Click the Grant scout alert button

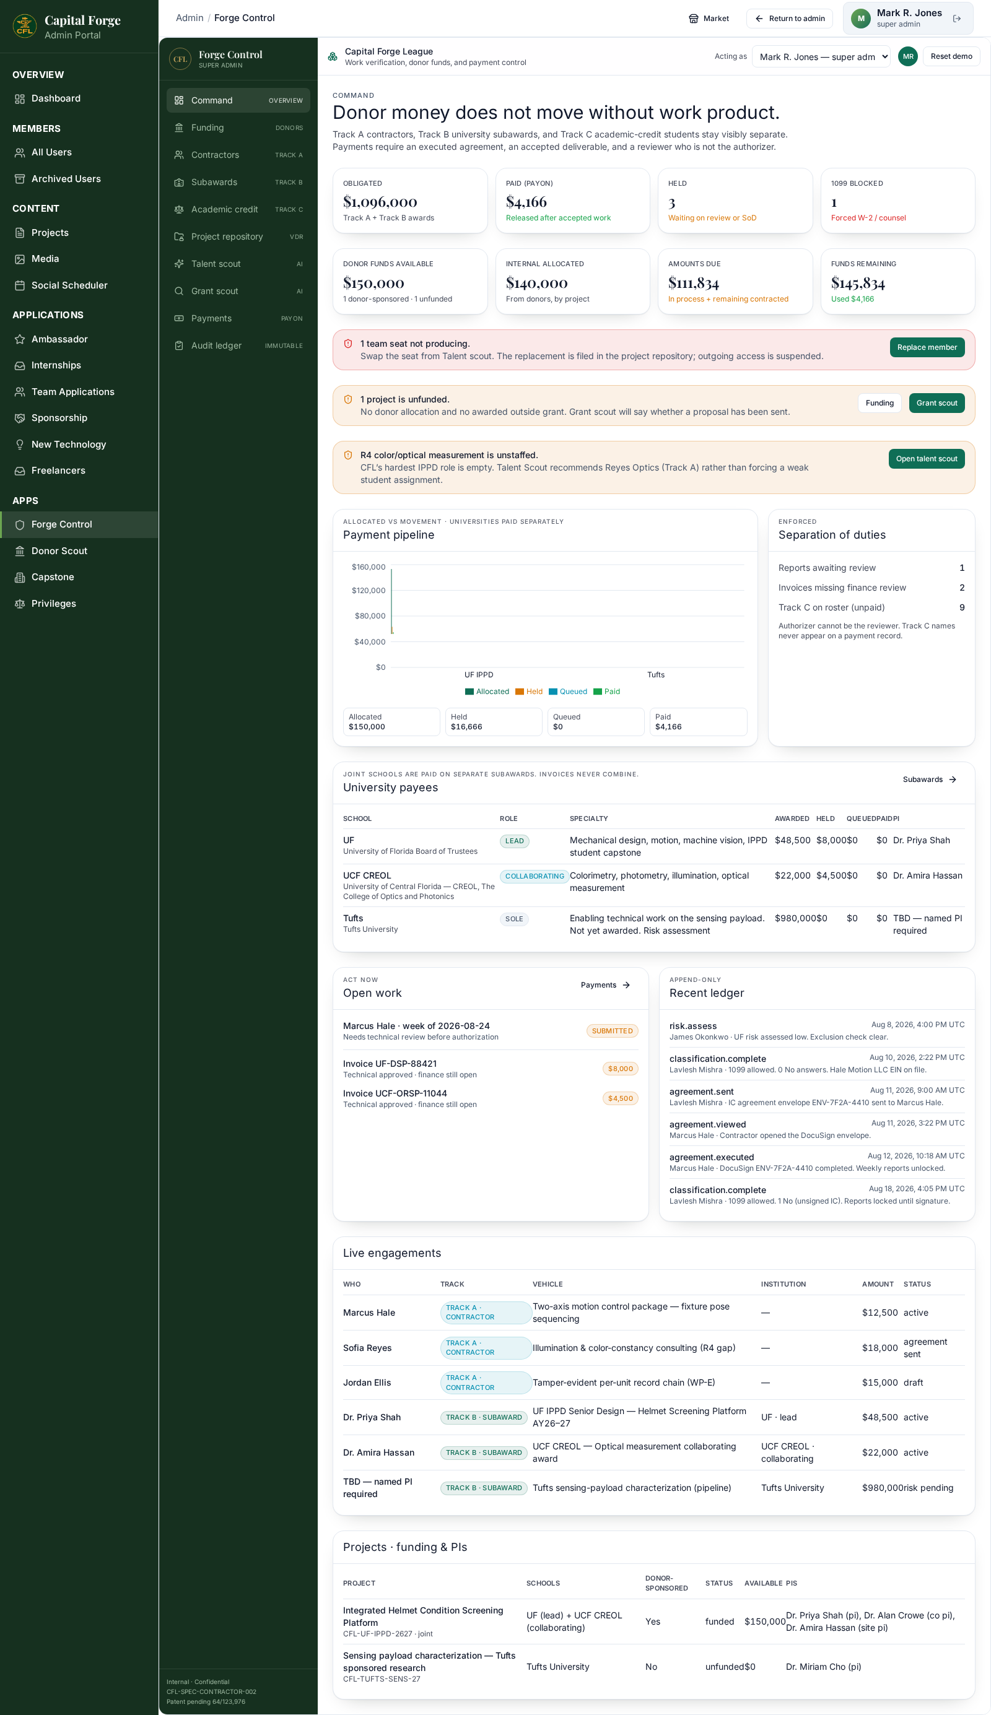click(x=936, y=404)
